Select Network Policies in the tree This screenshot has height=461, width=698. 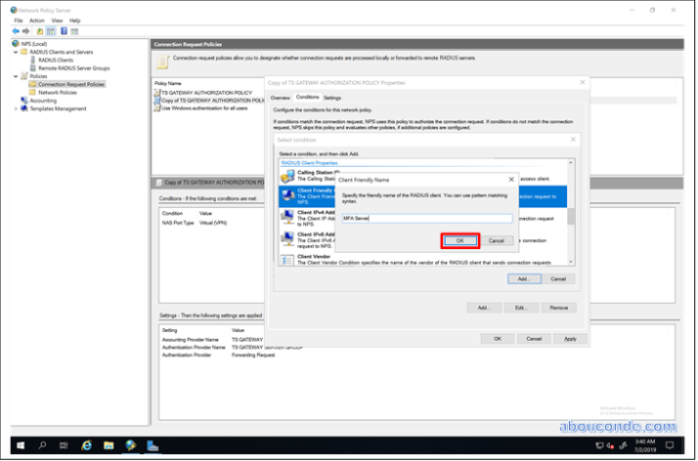pyautogui.click(x=59, y=92)
